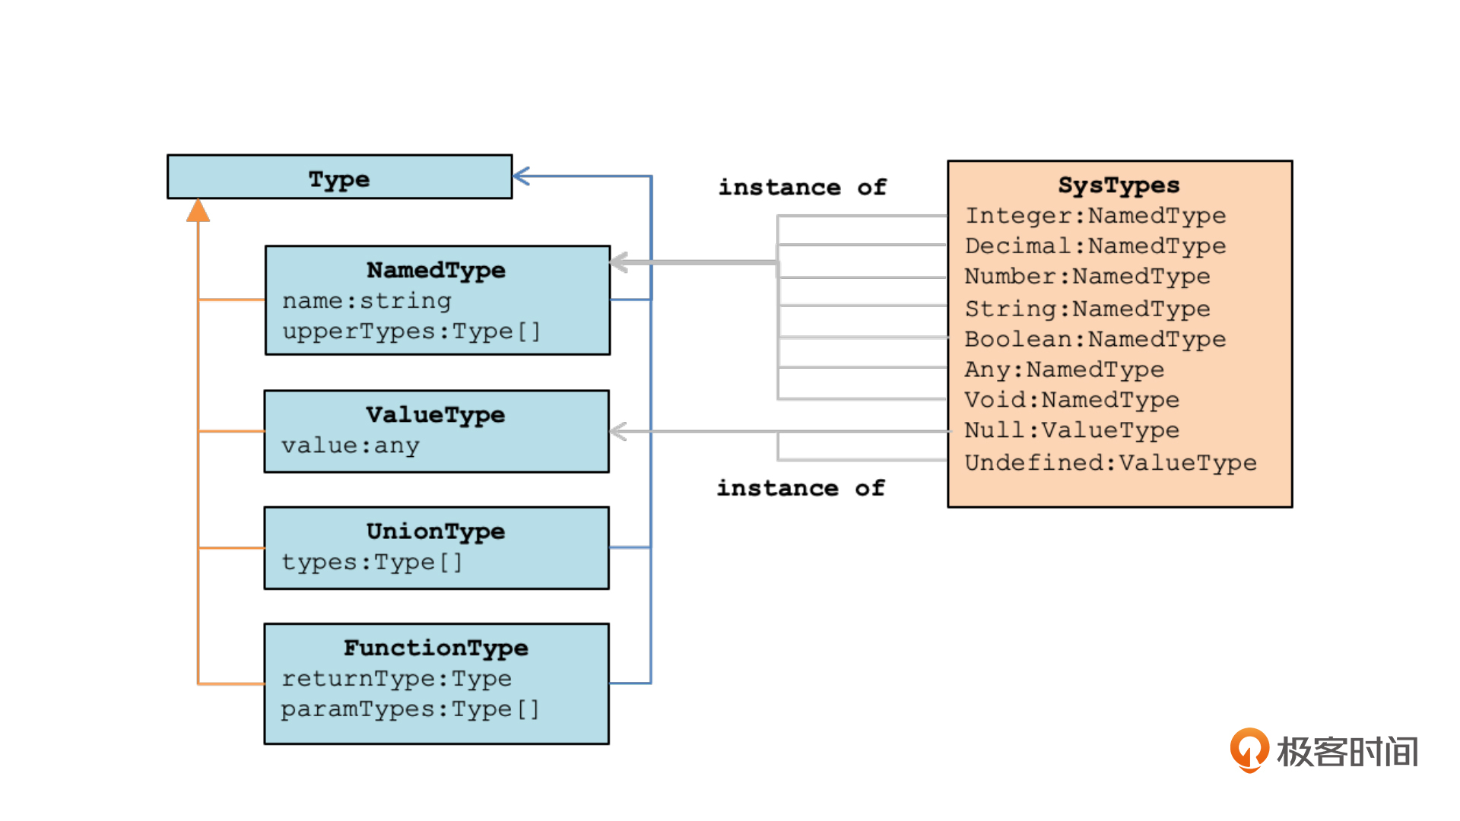Select the Type class box
Screen dimensions: 1460x821
(340, 177)
